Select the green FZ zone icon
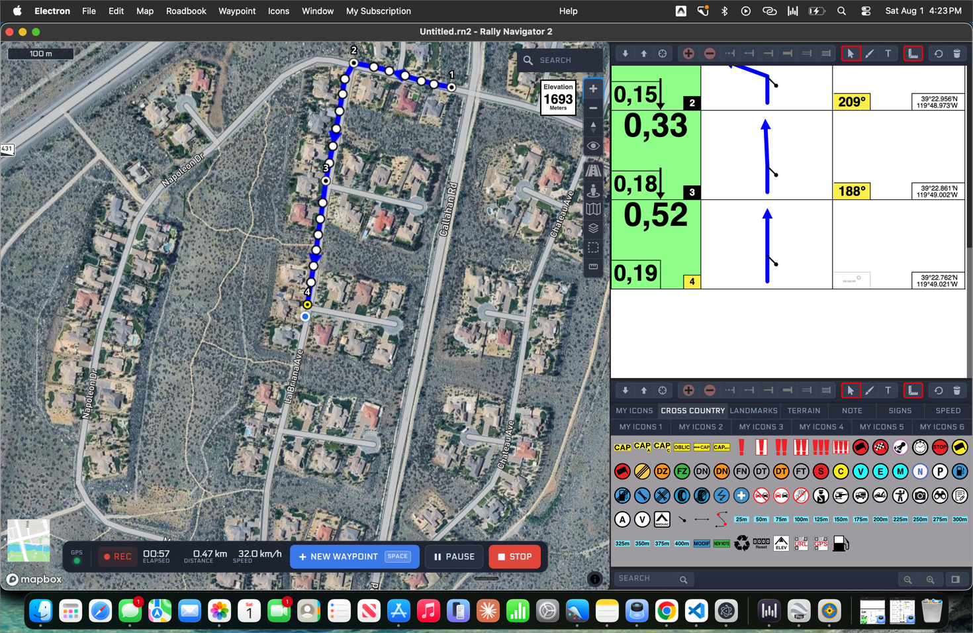The image size is (973, 633). coord(682,471)
